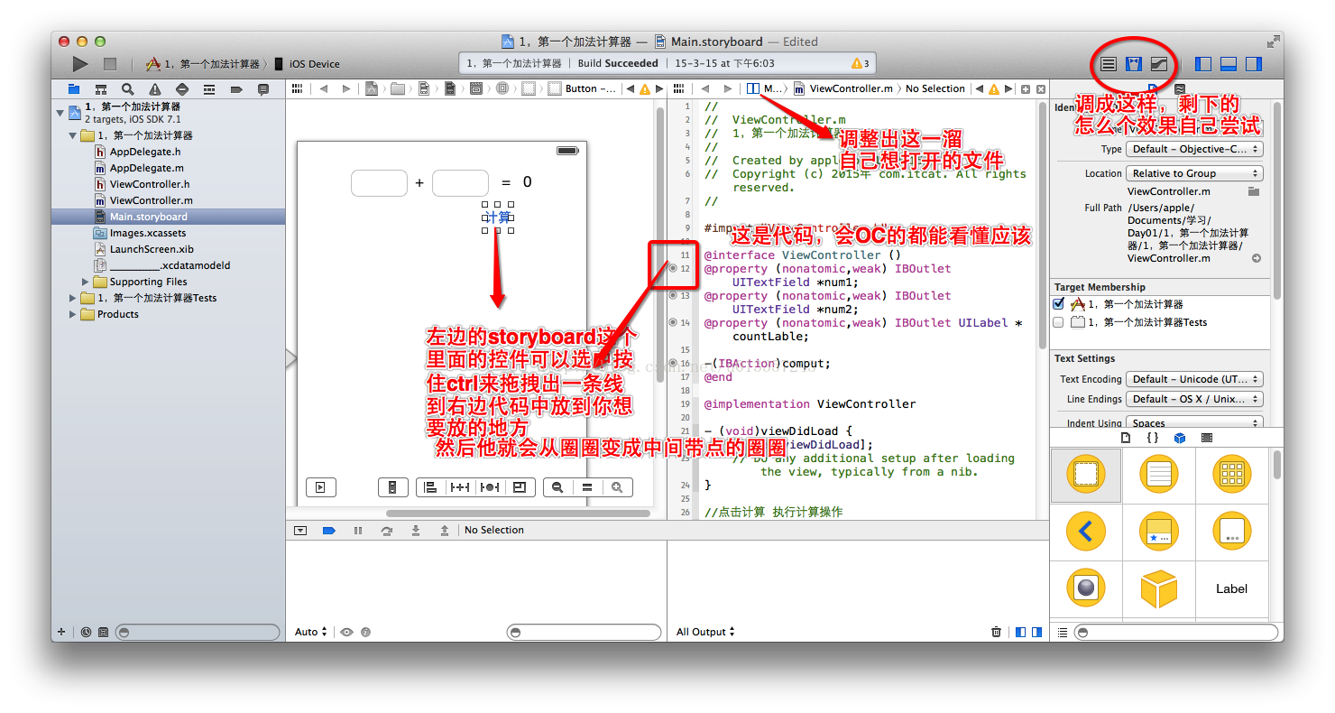Show document outline button on canvas

pos(320,487)
